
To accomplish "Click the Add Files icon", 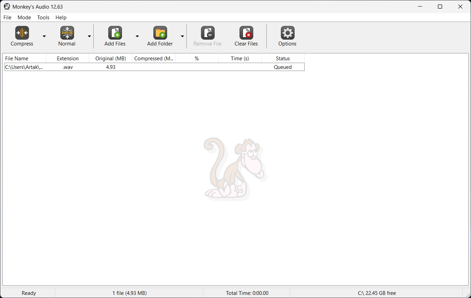I will point(115,33).
